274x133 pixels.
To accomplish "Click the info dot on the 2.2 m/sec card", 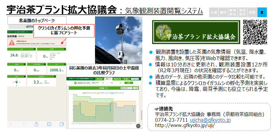I will [x=55, y=76].
